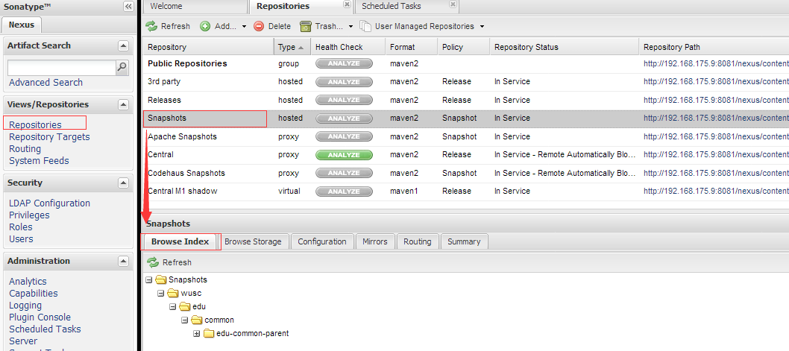Open Users under Security
Screen dimensions: 789x351
(21, 239)
